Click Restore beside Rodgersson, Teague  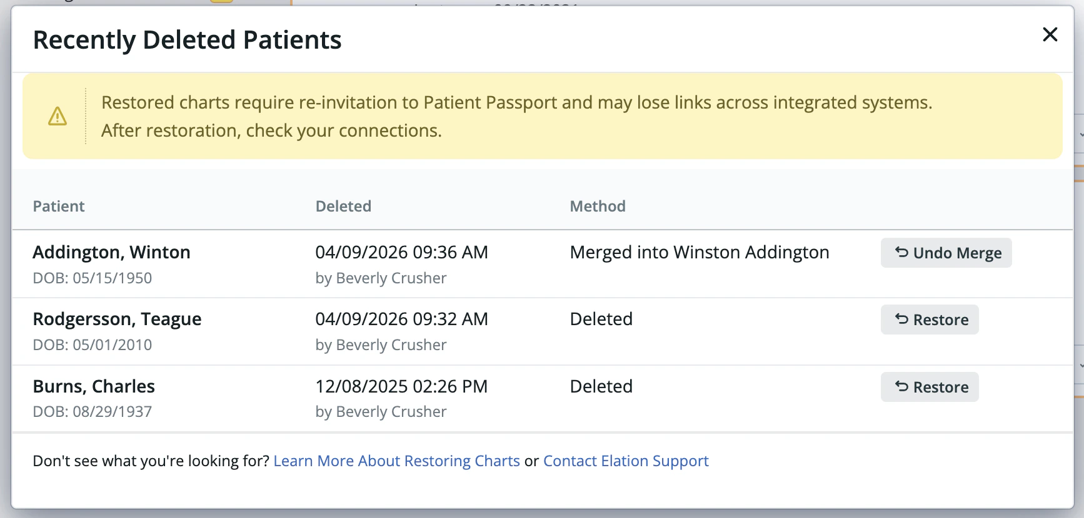click(930, 320)
